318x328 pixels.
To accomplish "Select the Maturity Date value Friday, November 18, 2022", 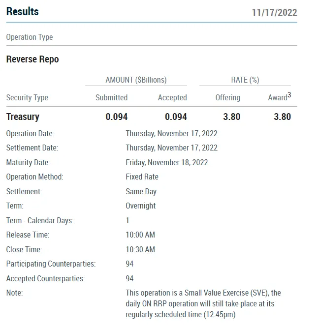I will (x=167, y=162).
